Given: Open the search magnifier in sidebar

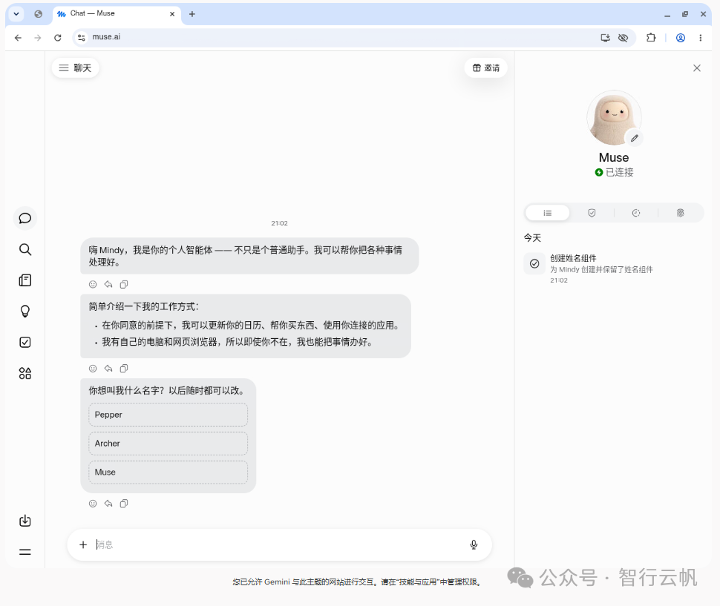Looking at the screenshot, I should [x=24, y=249].
